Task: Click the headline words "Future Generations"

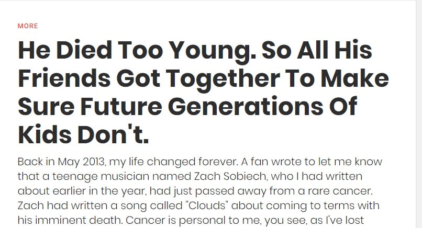Action: [x=202, y=107]
